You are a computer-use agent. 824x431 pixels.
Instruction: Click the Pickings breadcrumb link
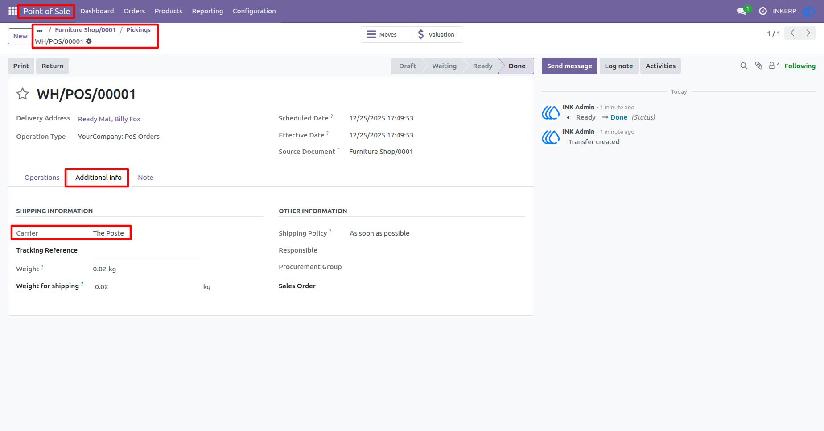click(x=138, y=30)
